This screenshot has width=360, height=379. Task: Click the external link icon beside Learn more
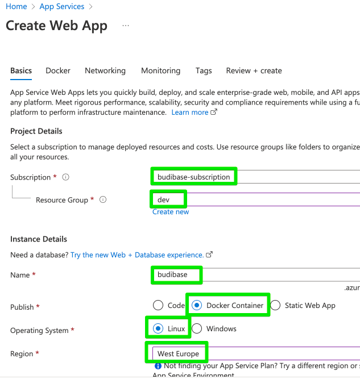pos(214,112)
